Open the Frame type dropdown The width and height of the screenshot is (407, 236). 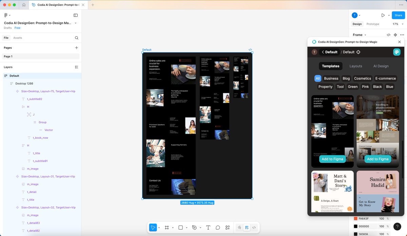pyautogui.click(x=360, y=35)
